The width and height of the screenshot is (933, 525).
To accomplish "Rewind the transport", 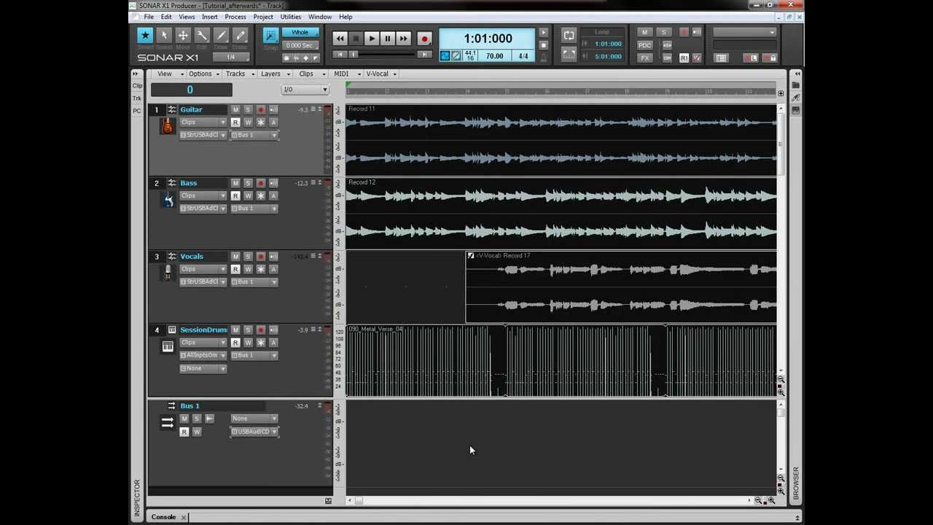I will click(x=340, y=39).
